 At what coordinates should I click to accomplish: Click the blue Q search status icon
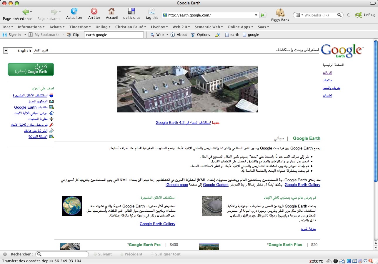pos(349,261)
